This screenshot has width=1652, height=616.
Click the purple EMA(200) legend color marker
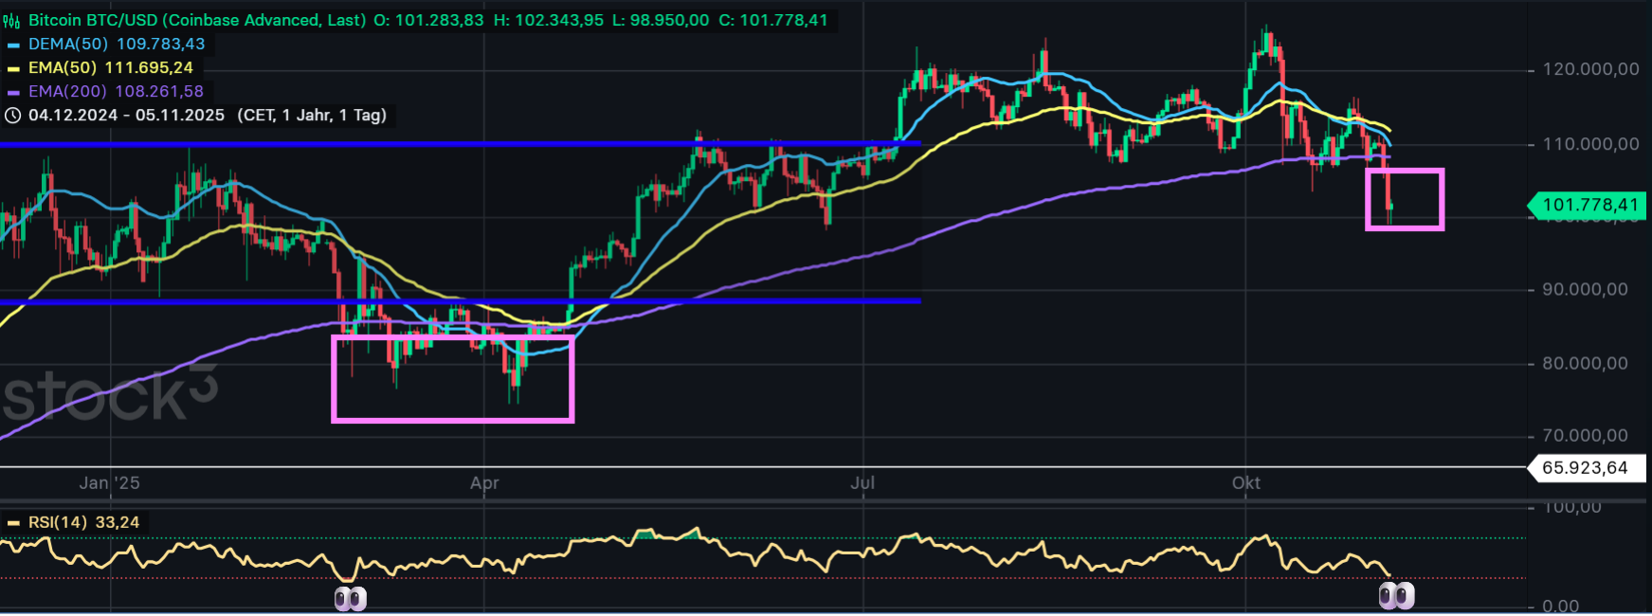pos(13,92)
